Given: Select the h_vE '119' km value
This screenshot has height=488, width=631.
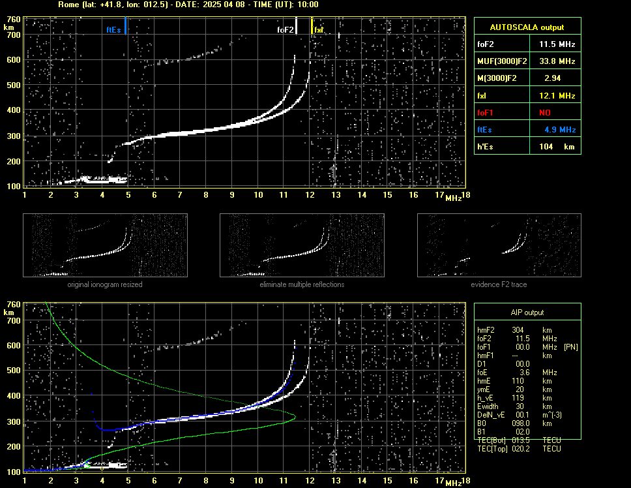Looking at the screenshot, I should (x=518, y=398).
